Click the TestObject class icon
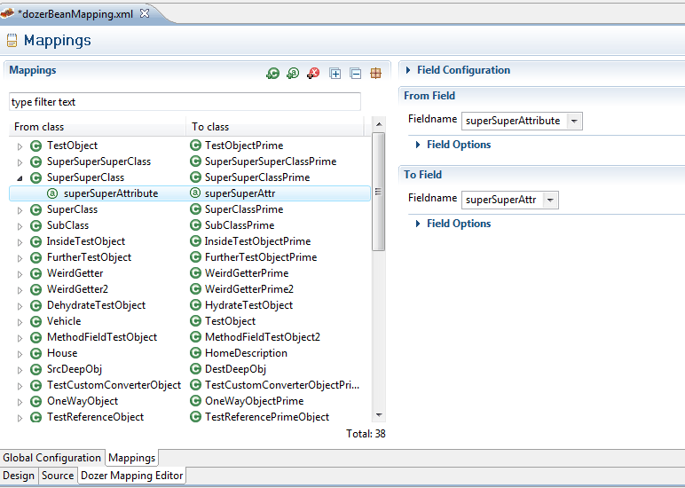 (35, 146)
